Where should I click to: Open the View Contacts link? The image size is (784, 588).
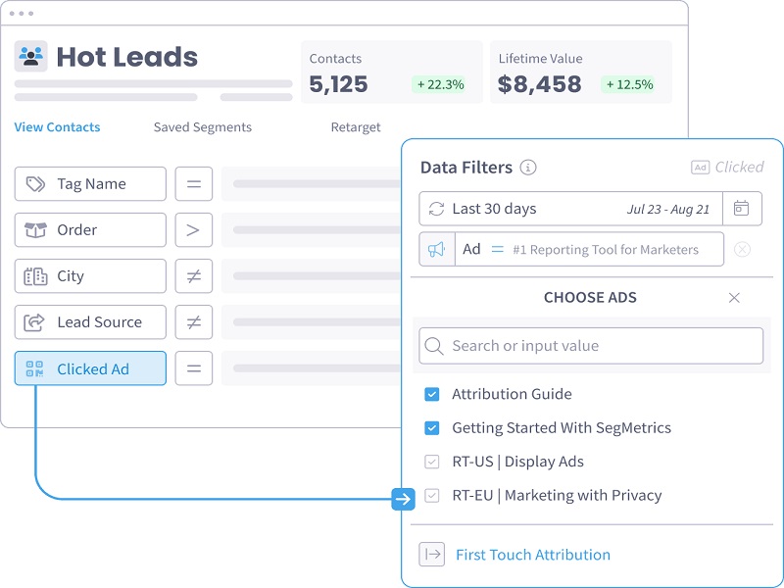coord(57,127)
